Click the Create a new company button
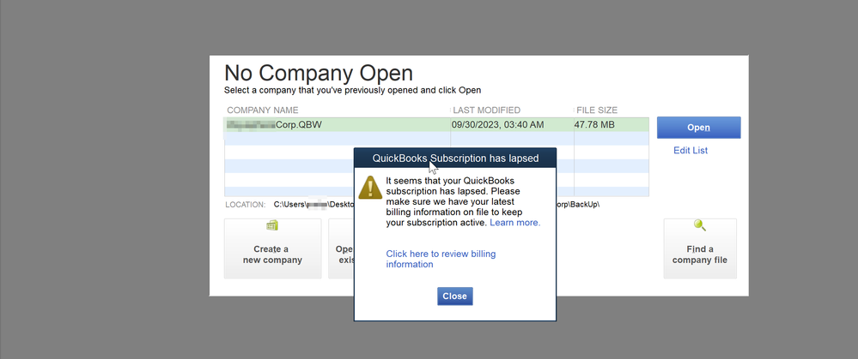The image size is (858, 359). pyautogui.click(x=272, y=248)
